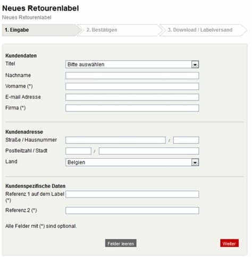
Task: Click the Neues Retourenlabel main title
Action: pyautogui.click(x=40, y=8)
